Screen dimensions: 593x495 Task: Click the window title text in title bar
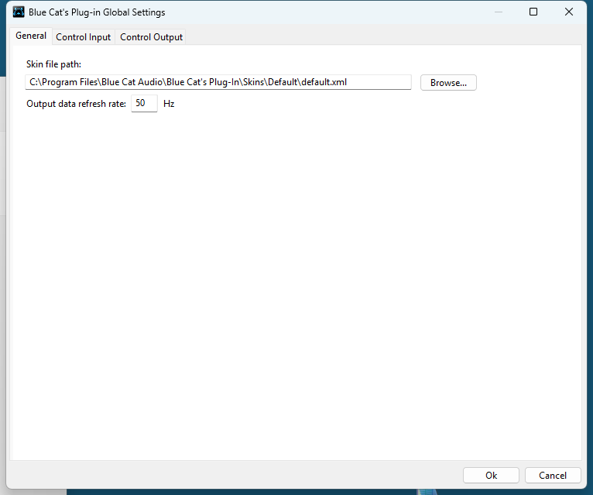point(97,12)
